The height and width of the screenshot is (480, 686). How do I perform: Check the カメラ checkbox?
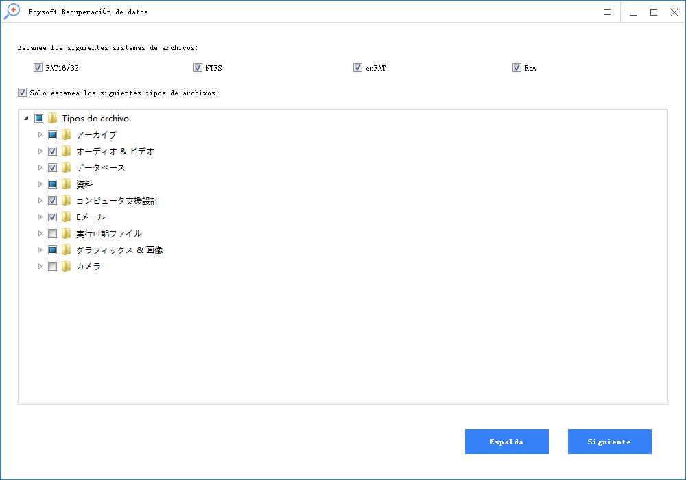coord(53,266)
